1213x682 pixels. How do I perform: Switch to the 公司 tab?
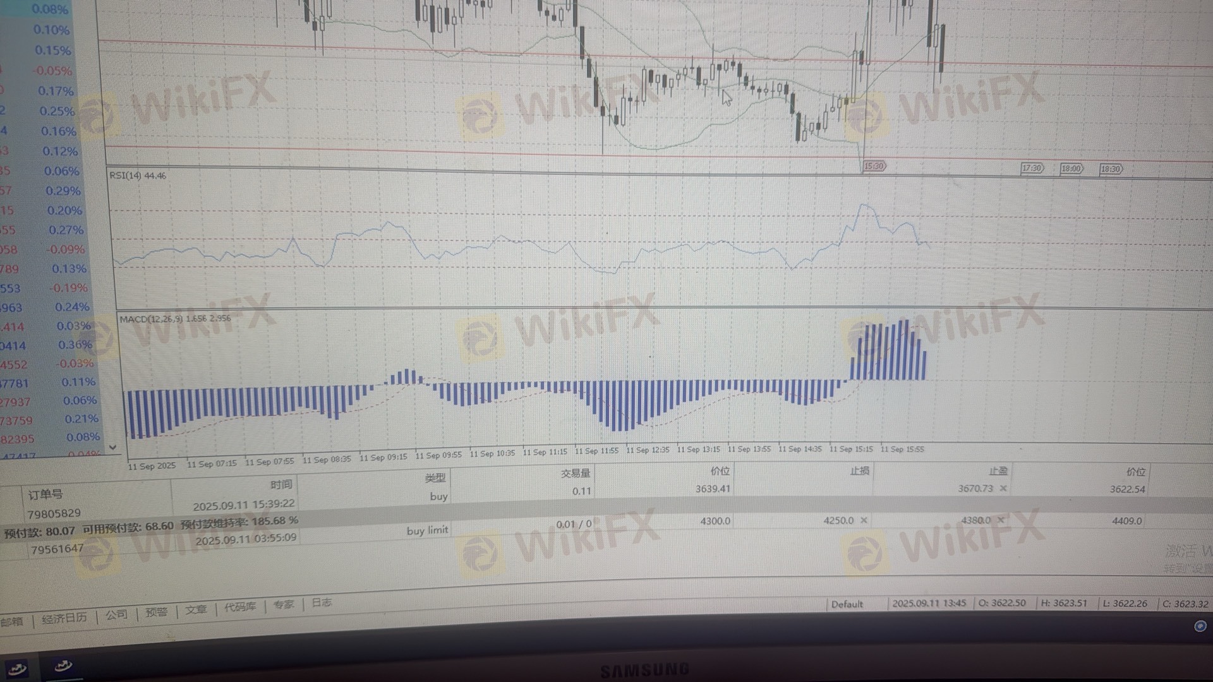click(x=116, y=614)
